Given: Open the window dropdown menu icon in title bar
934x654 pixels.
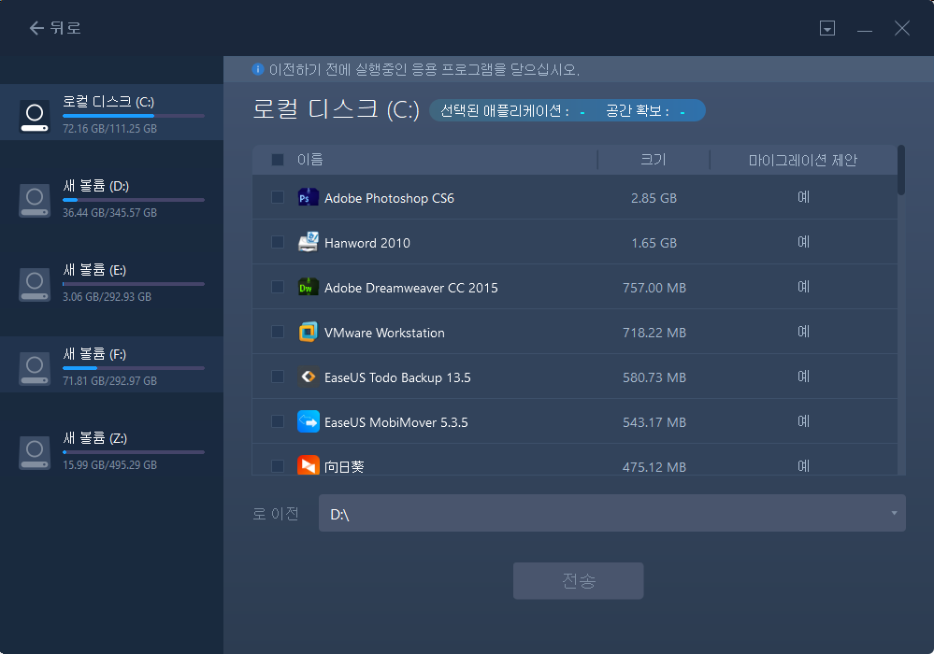Looking at the screenshot, I should 826,28.
